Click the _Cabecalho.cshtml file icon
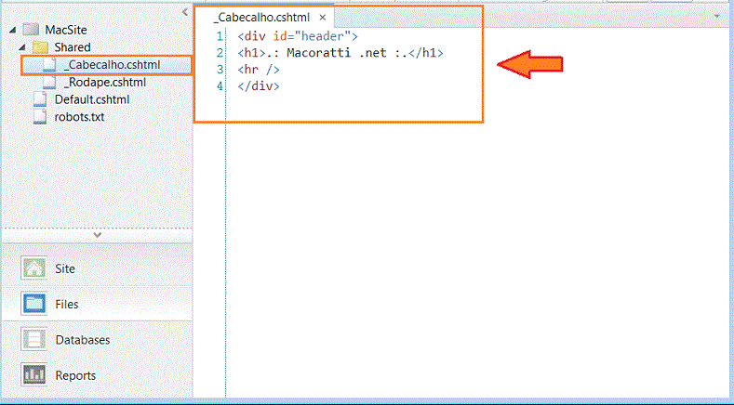 coord(49,64)
